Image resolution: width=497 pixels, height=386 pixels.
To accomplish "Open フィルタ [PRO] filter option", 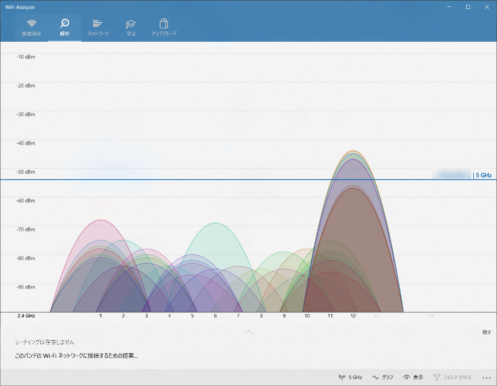I will (x=452, y=377).
